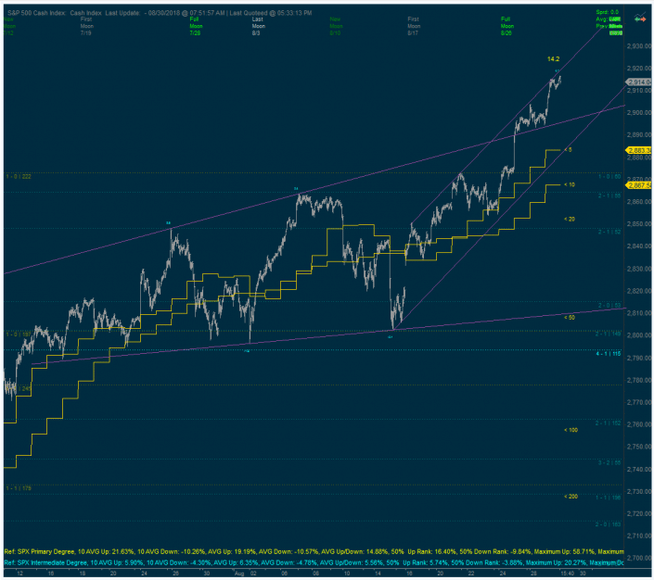The height and width of the screenshot is (580, 654).
Task: Click the '2 - 0 | 163' level label
Action: point(609,524)
